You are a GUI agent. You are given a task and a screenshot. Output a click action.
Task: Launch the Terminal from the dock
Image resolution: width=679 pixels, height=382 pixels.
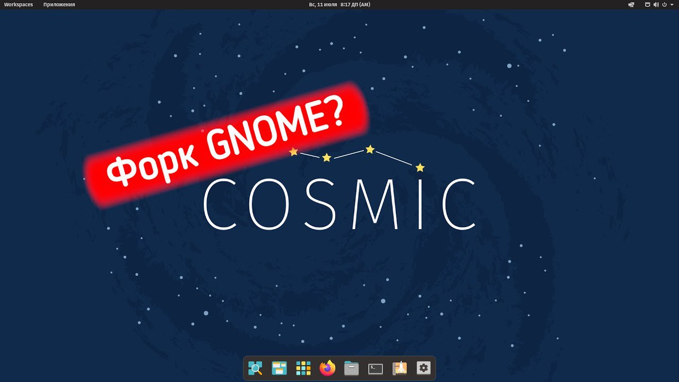(x=376, y=368)
